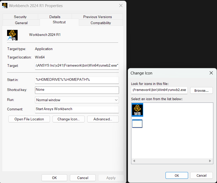Click the 'Application' target type text

pyautogui.click(x=44, y=49)
